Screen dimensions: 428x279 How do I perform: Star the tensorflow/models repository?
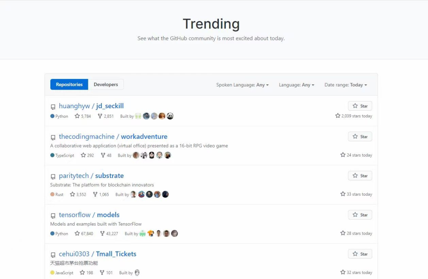coord(360,215)
